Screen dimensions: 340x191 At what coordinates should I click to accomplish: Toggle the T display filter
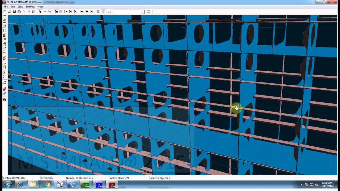point(61,12)
